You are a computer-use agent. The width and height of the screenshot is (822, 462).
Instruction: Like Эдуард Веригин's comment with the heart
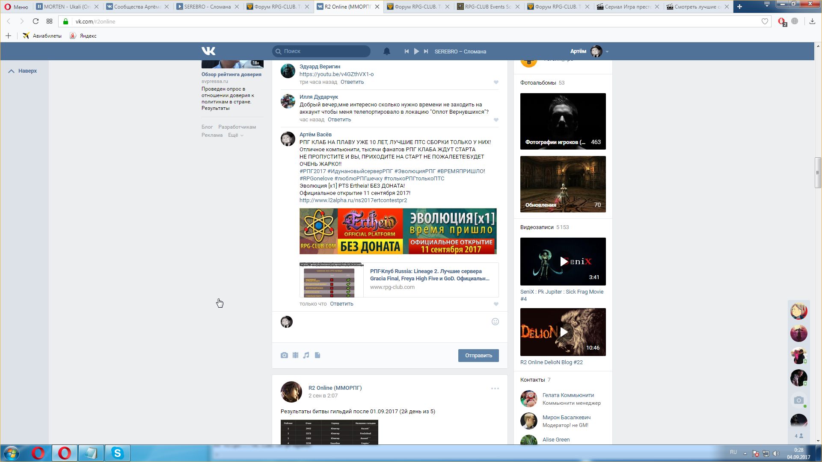(x=496, y=82)
